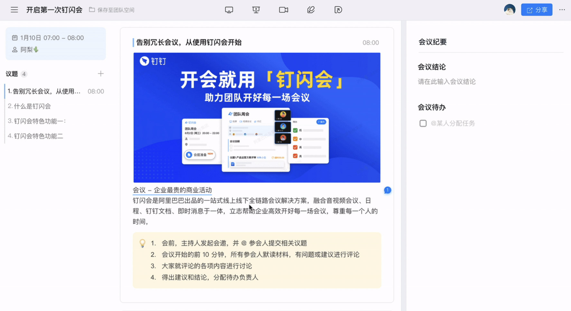Open the more options ellipsis menu

coord(562,10)
